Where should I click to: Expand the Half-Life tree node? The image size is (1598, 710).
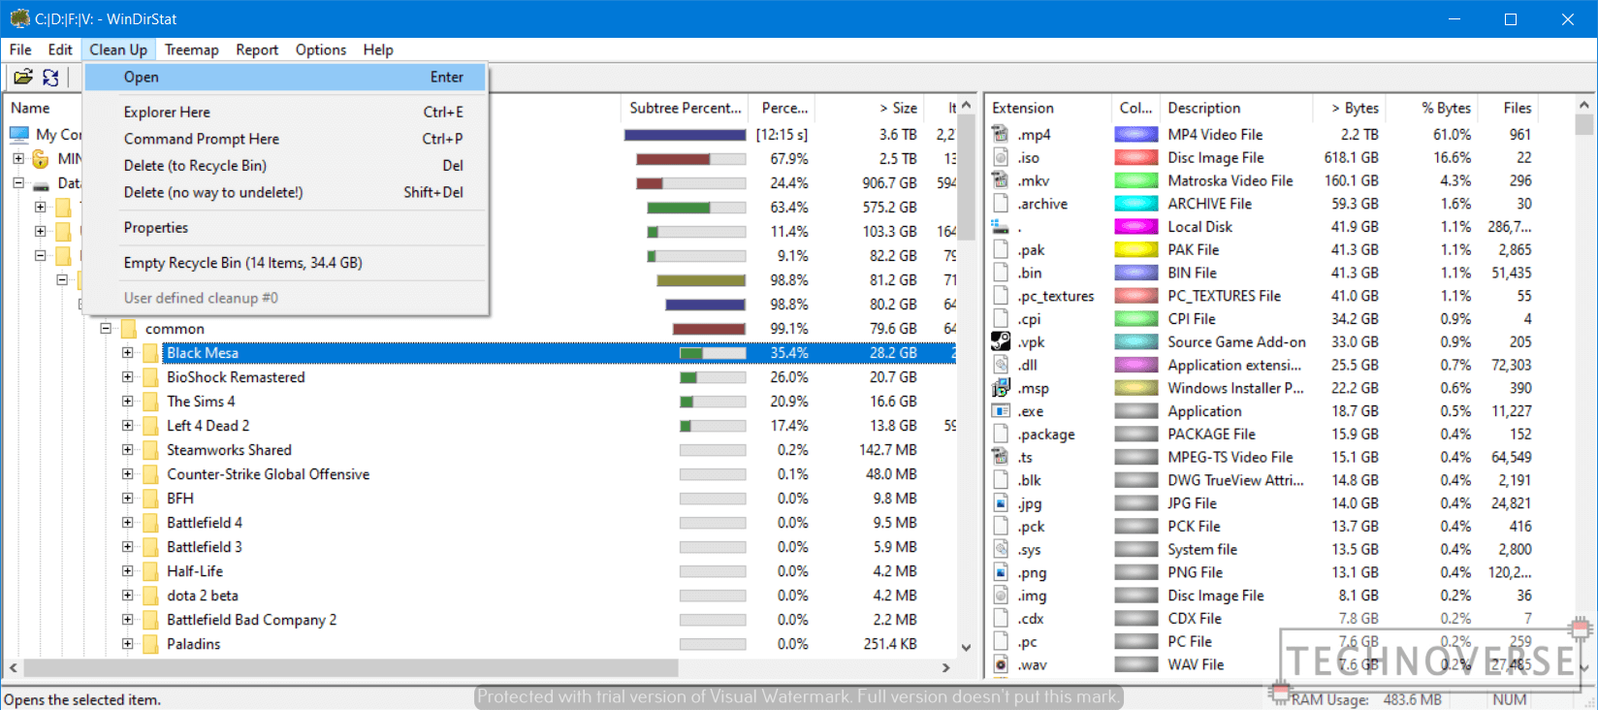(x=127, y=571)
